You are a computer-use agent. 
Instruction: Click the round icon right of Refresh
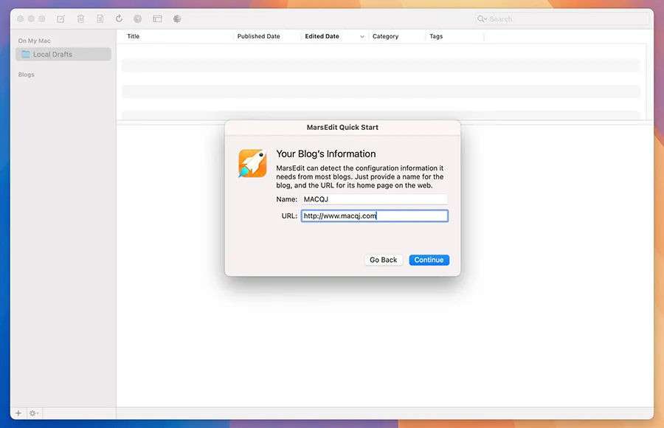pos(138,18)
